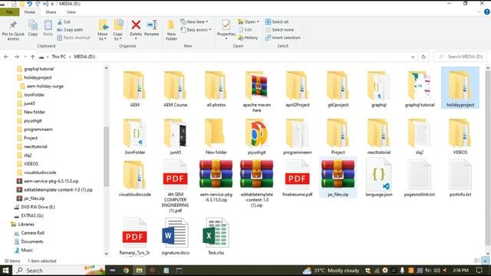Select the VIDEOS folder in file area

tap(460, 136)
